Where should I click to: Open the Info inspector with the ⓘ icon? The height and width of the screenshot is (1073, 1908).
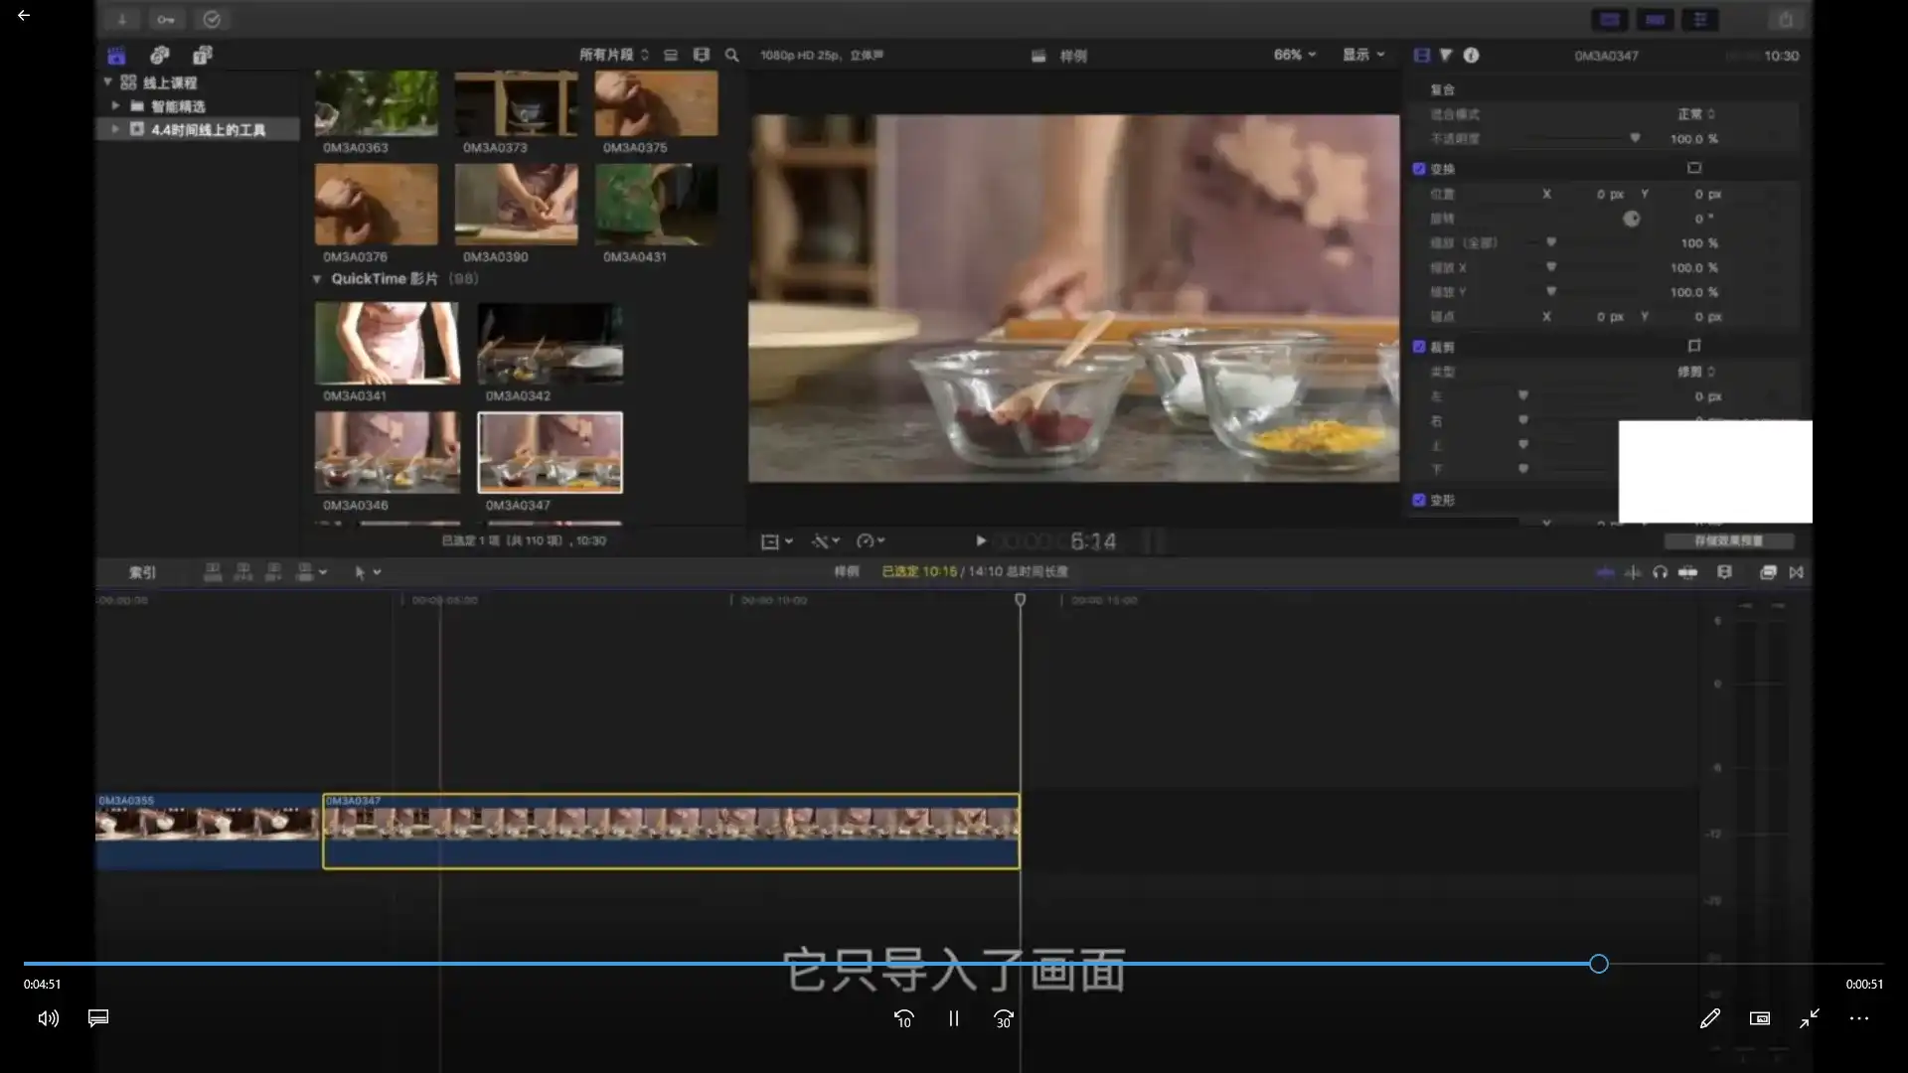pyautogui.click(x=1471, y=56)
